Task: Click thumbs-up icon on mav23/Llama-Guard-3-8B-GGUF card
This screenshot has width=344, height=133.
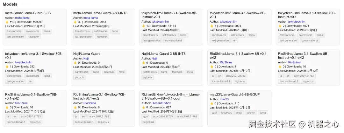Action: click(x=211, y=103)
